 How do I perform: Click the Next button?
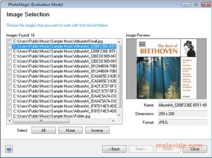[141, 149]
